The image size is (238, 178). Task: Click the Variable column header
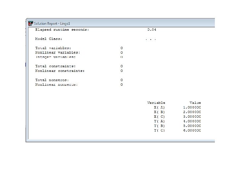156,103
